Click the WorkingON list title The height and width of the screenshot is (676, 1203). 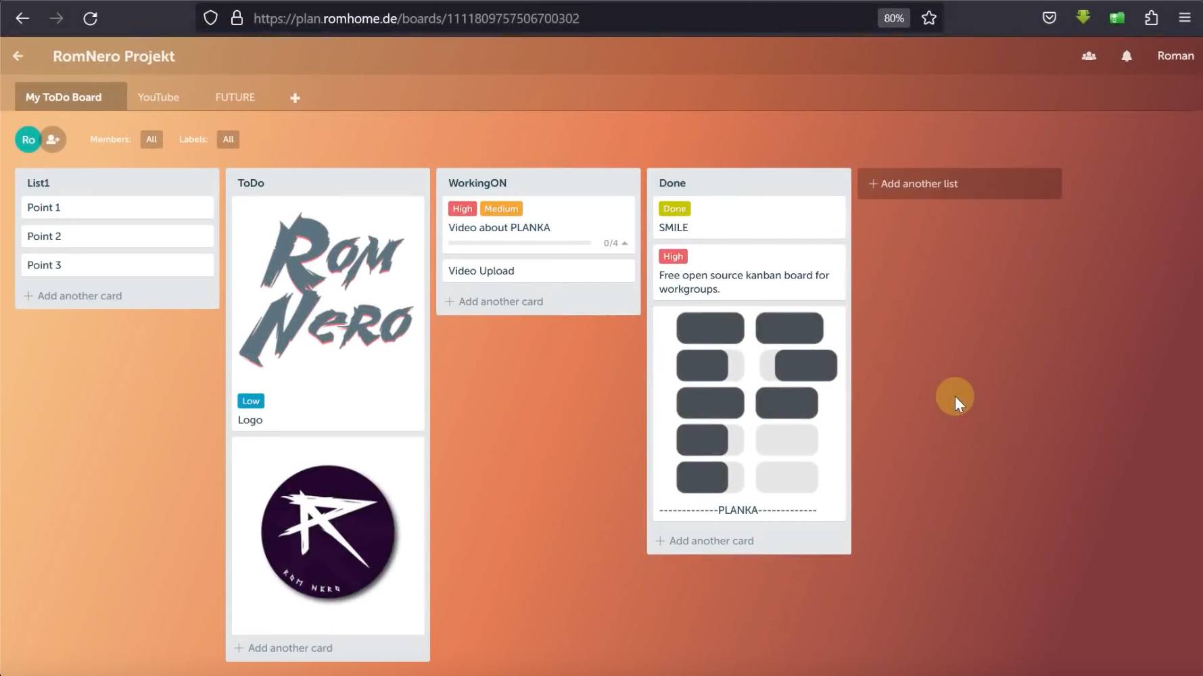[477, 183]
